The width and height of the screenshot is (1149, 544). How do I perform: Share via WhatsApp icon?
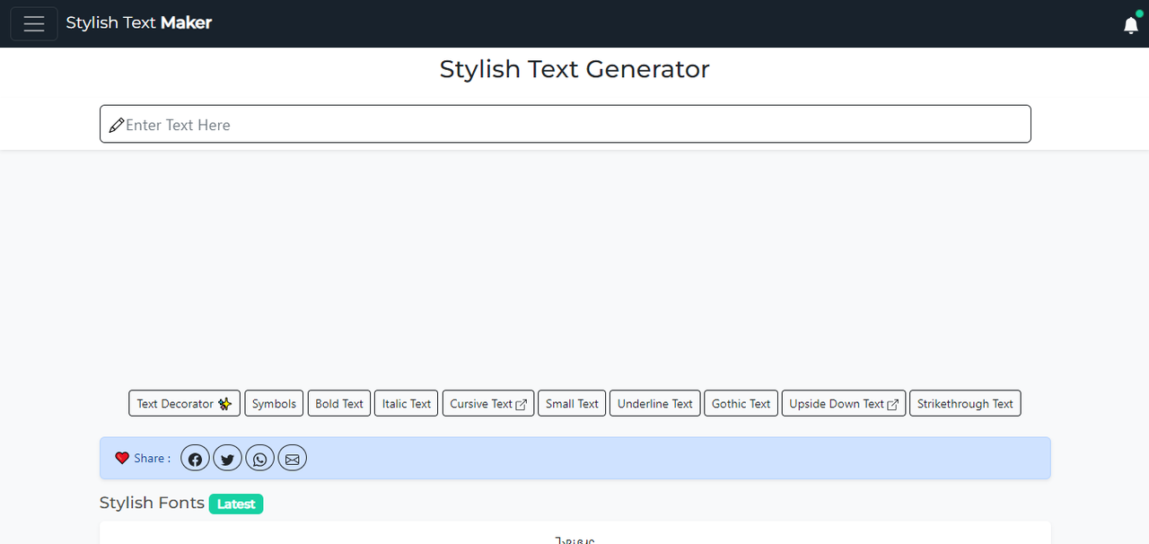(x=259, y=459)
